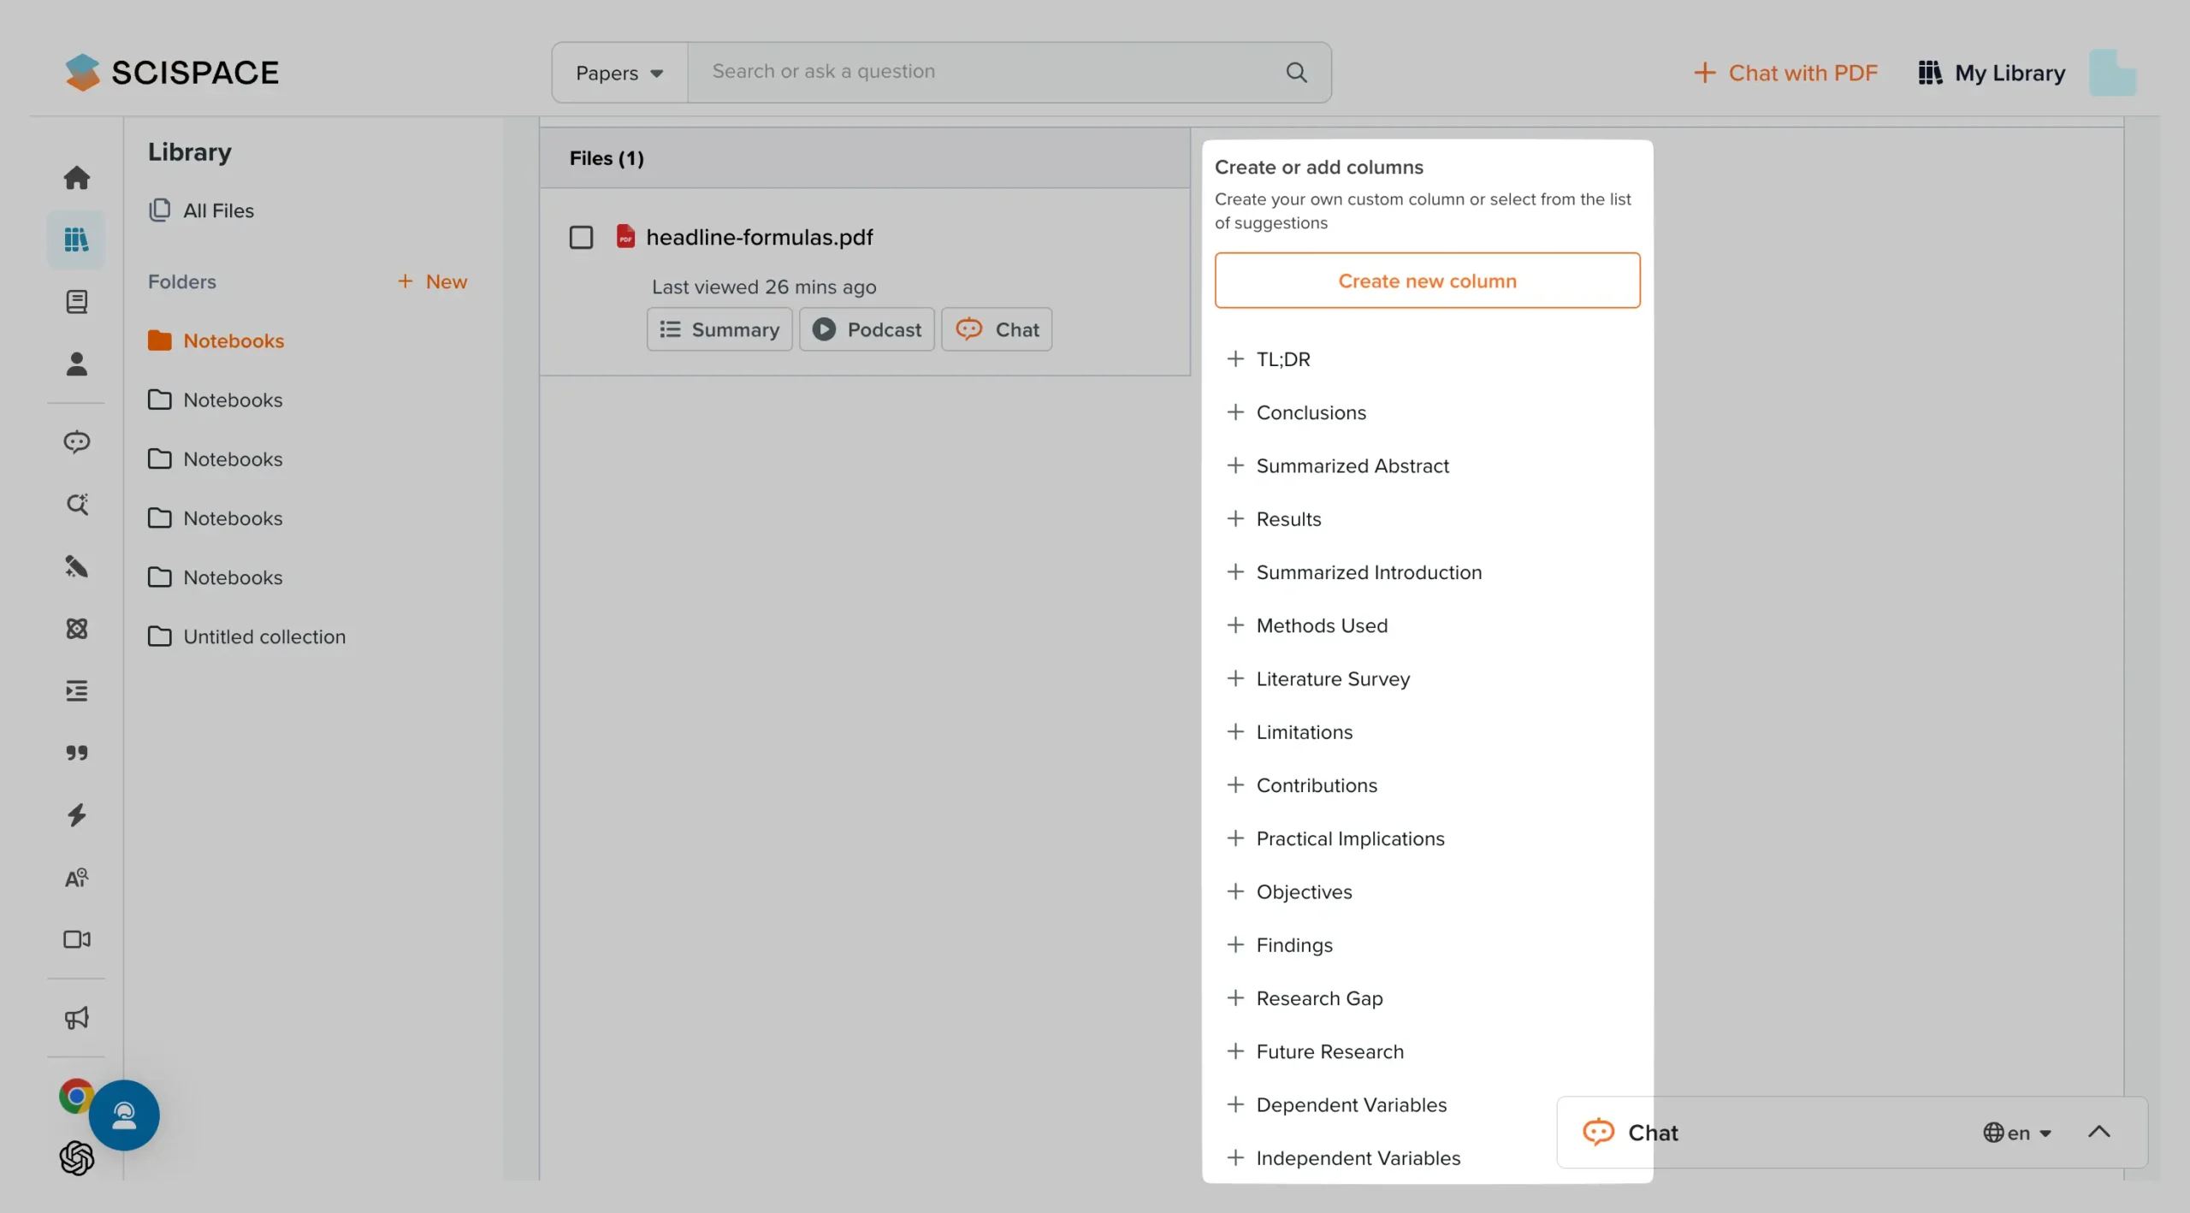Expand the Papers search type dropdown
Screen dimensions: 2190x1213
coord(619,73)
